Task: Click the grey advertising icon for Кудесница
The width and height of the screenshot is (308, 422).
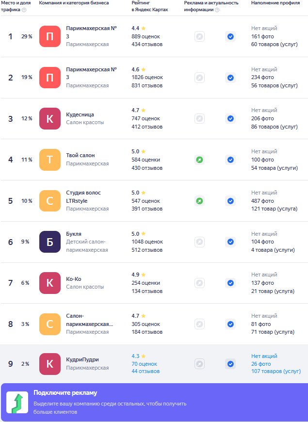Action: tap(199, 118)
